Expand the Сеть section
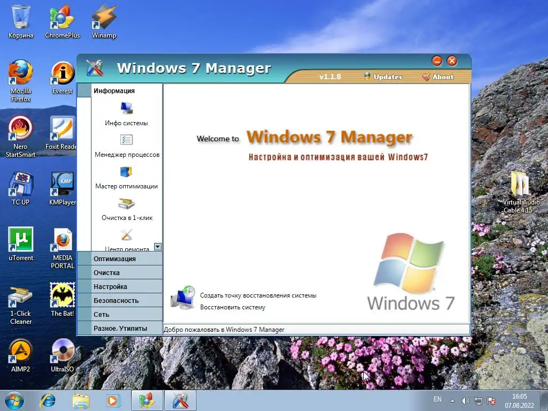 120,315
